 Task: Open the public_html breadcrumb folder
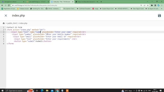click(12, 23)
